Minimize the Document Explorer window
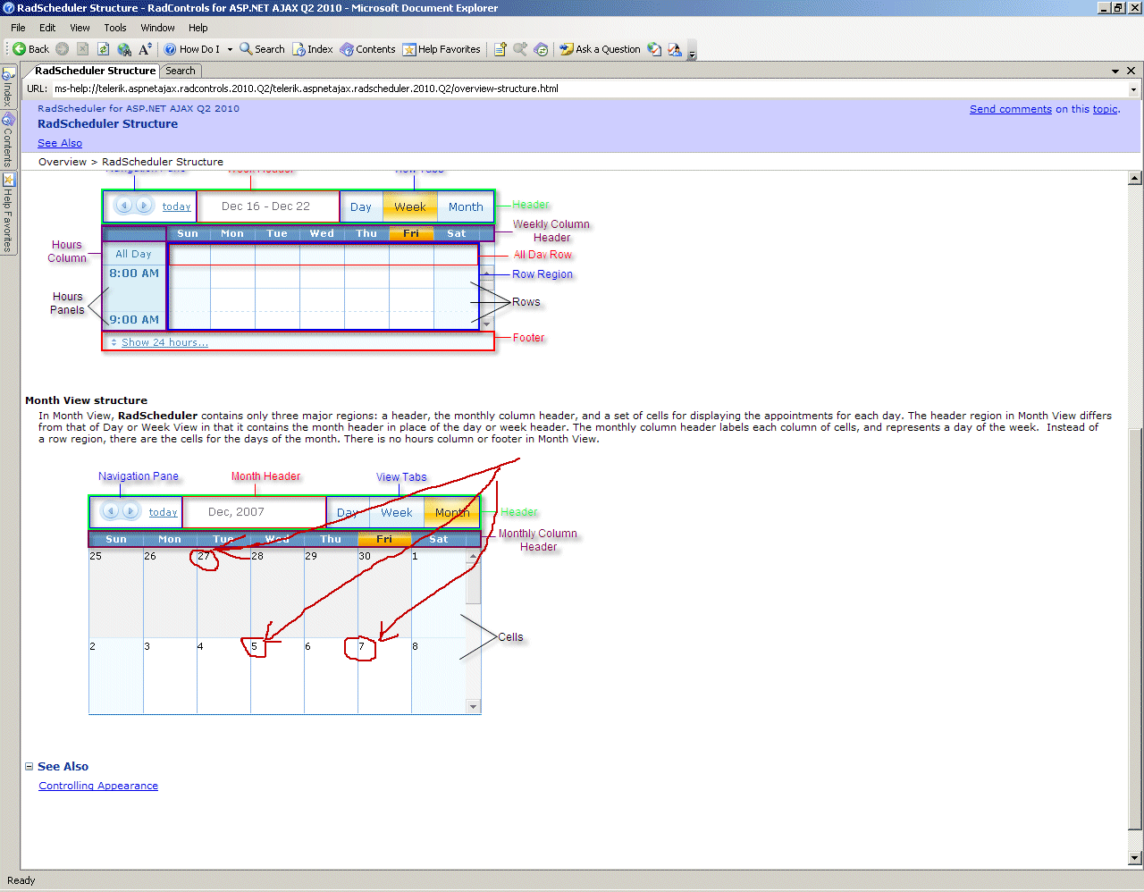This screenshot has height=892, width=1144. pos(1104,8)
